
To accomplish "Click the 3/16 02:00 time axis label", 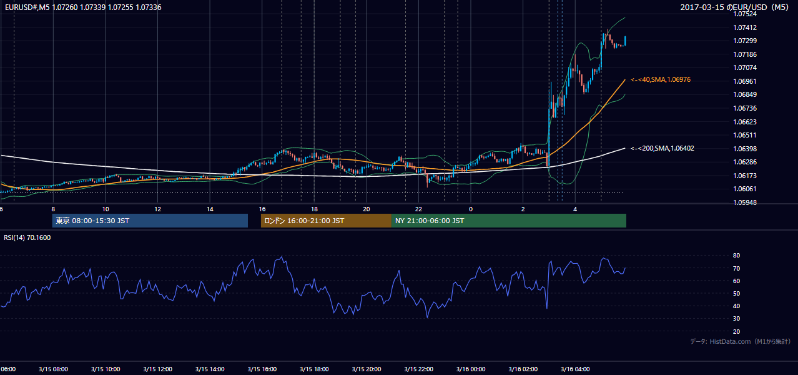I will (x=523, y=369).
